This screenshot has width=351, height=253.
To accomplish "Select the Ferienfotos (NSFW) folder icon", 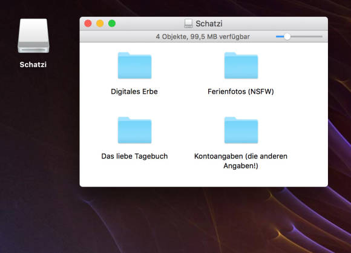I will pyautogui.click(x=241, y=65).
